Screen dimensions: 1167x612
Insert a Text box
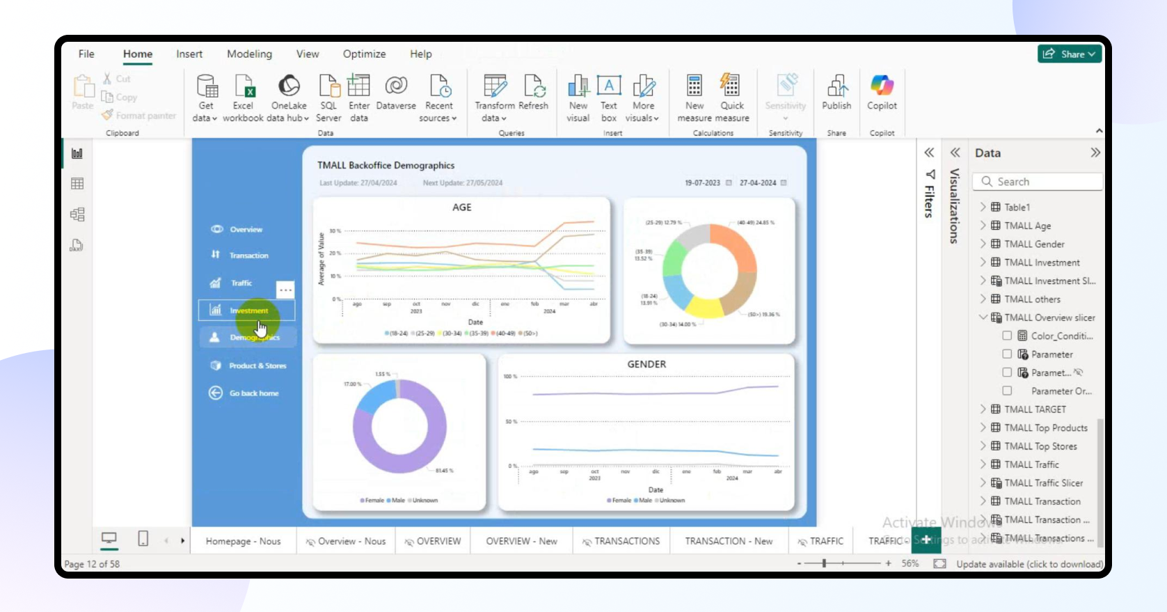pyautogui.click(x=609, y=98)
